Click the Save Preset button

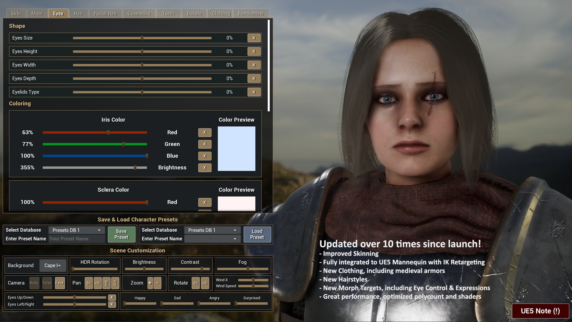coord(121,234)
